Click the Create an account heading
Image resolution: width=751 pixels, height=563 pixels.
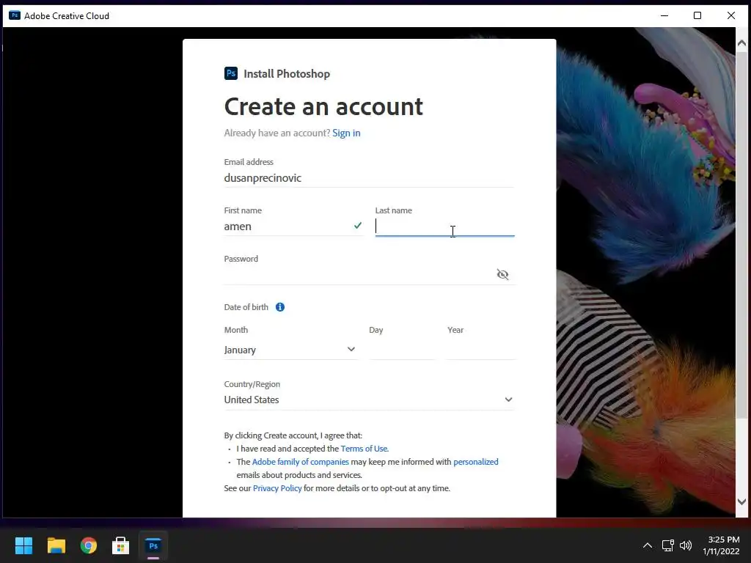tap(323, 106)
